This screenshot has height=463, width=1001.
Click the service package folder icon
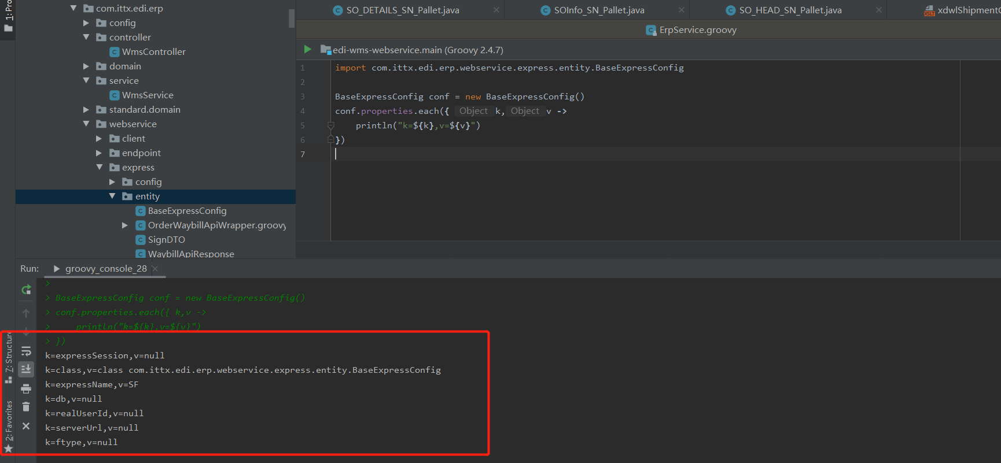pos(101,81)
